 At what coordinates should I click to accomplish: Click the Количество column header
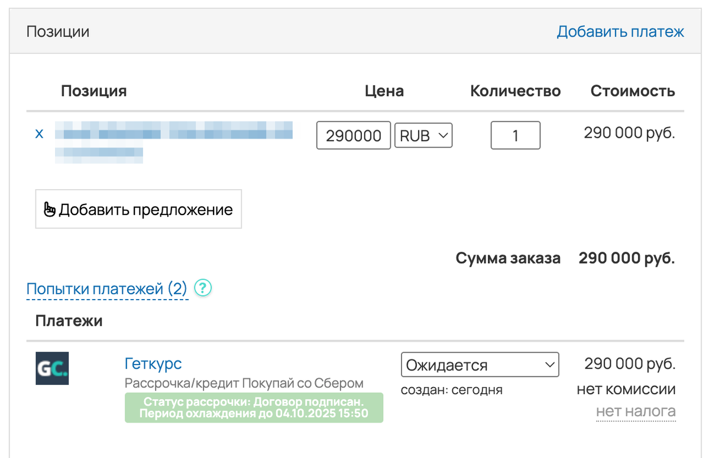(x=515, y=91)
